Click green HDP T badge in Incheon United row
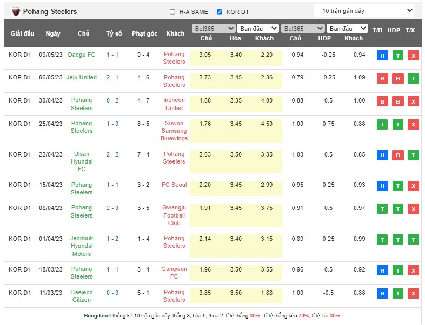Screen dimensions: 425x325 pos(398,101)
